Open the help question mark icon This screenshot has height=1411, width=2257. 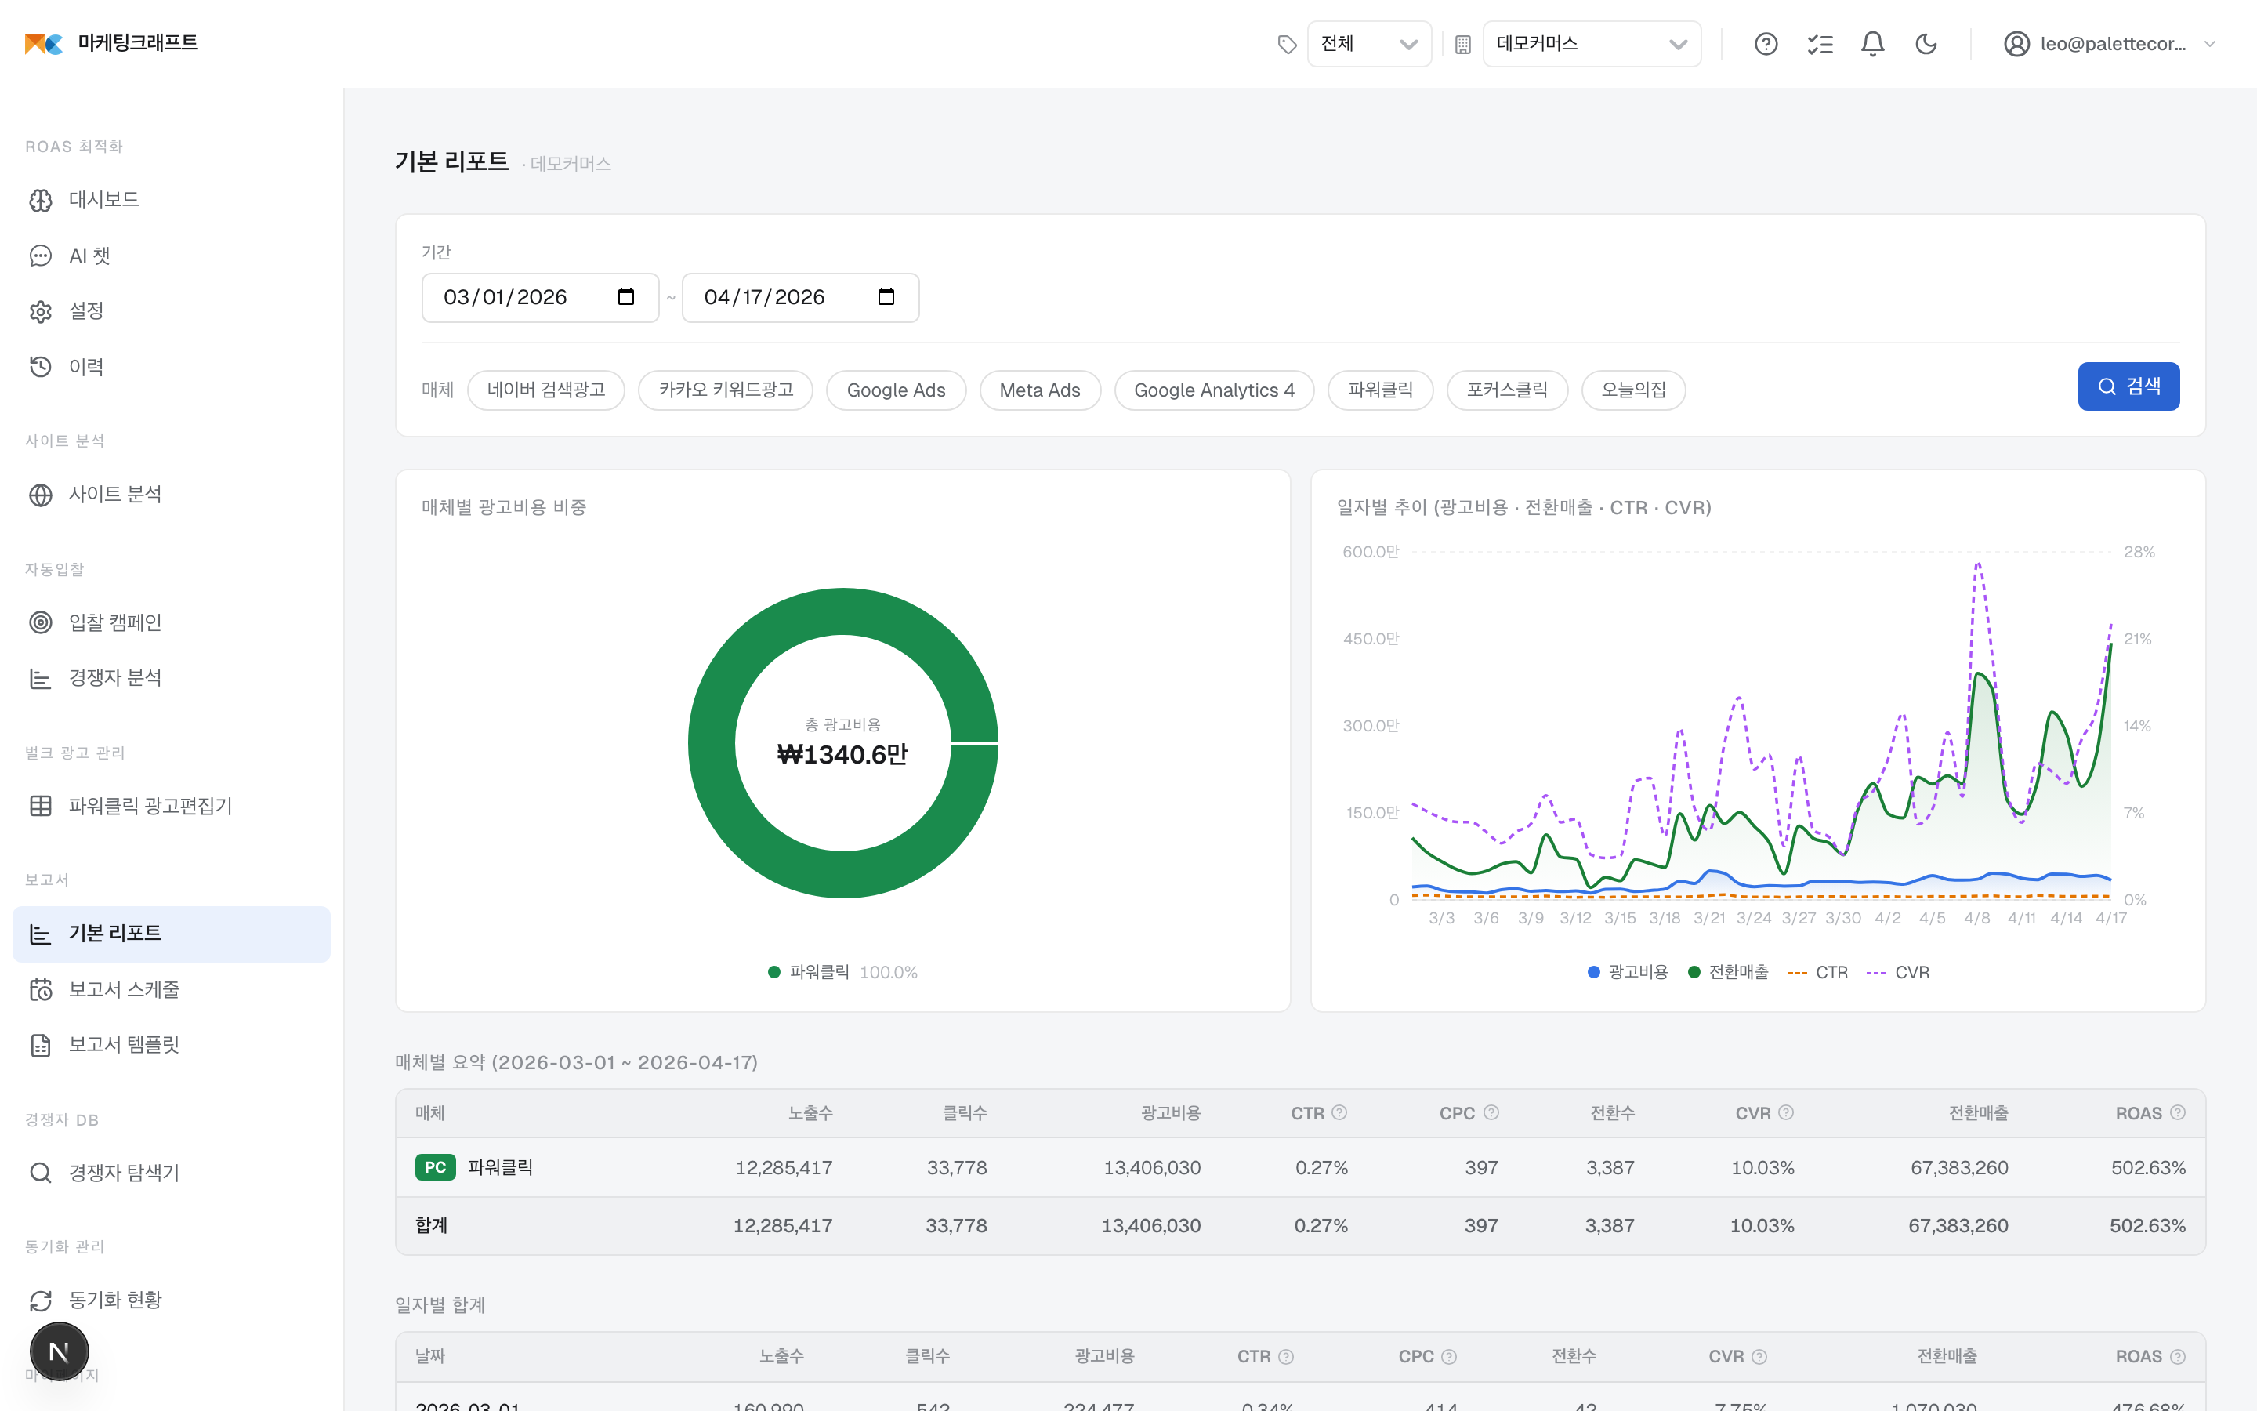coord(1766,44)
